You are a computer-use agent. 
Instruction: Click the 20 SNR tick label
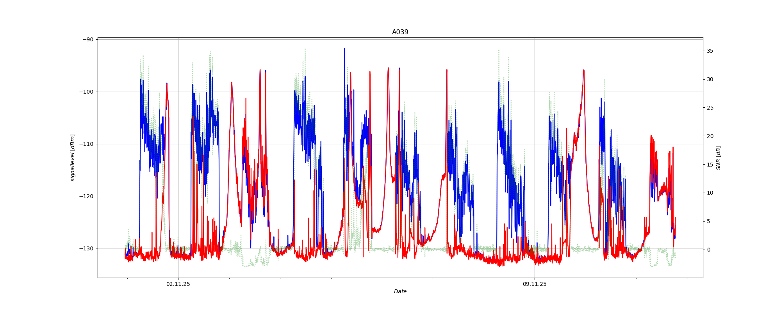(x=710, y=136)
